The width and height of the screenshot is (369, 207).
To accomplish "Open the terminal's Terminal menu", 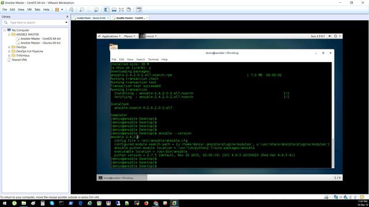I will point(153,60).
